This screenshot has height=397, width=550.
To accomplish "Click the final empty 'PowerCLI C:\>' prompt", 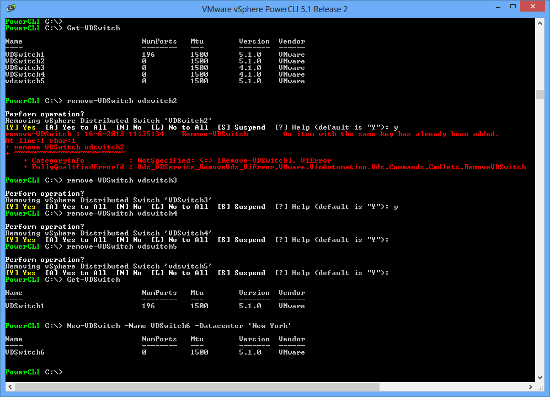I will (34, 372).
